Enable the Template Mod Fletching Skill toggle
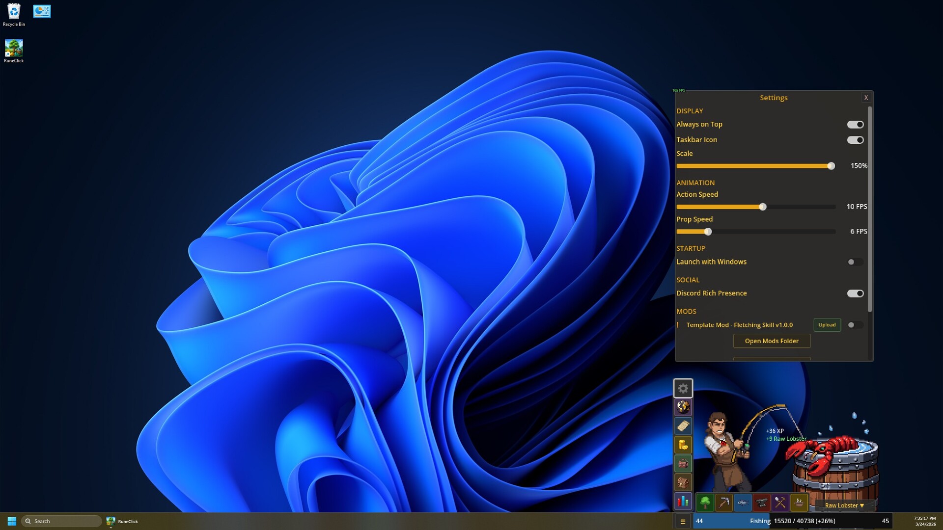This screenshot has width=943, height=530. click(x=855, y=325)
